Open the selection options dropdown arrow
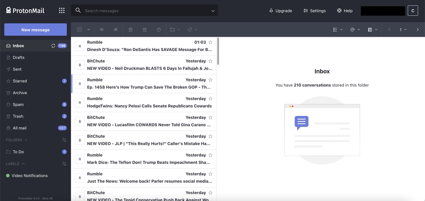This screenshot has height=201, width=425. point(88,30)
